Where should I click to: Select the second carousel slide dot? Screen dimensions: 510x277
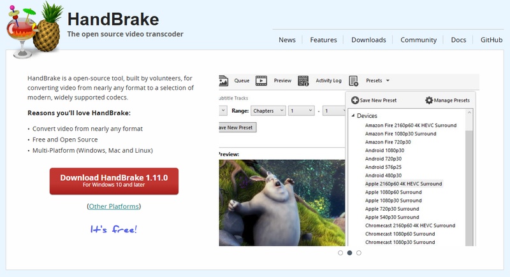(x=349, y=253)
